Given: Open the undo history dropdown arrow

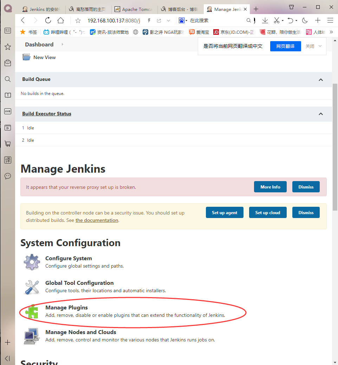Looking at the screenshot, I should pos(296,20).
